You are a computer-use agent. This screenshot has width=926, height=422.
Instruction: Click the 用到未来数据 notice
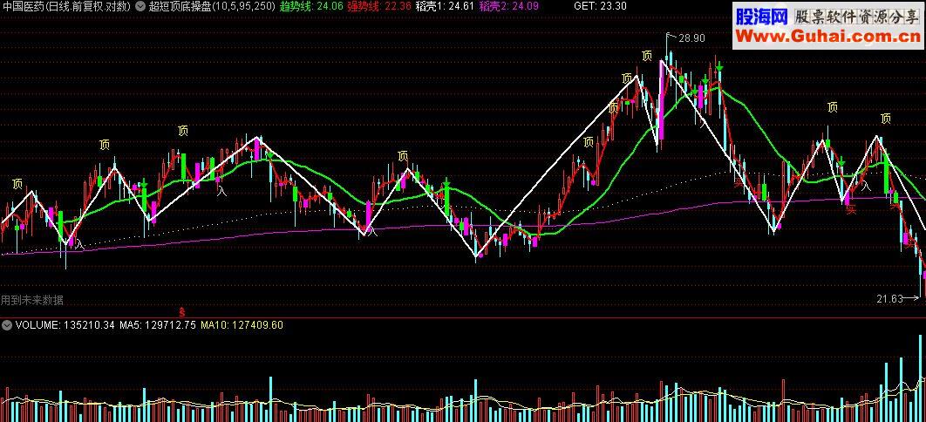coord(32,300)
